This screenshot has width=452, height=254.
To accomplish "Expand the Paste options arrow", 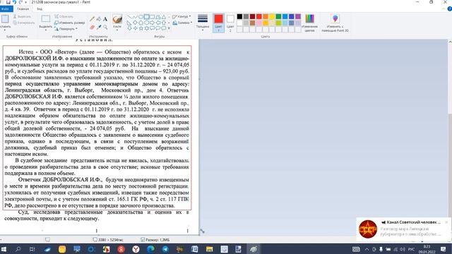I will coord(5,29).
